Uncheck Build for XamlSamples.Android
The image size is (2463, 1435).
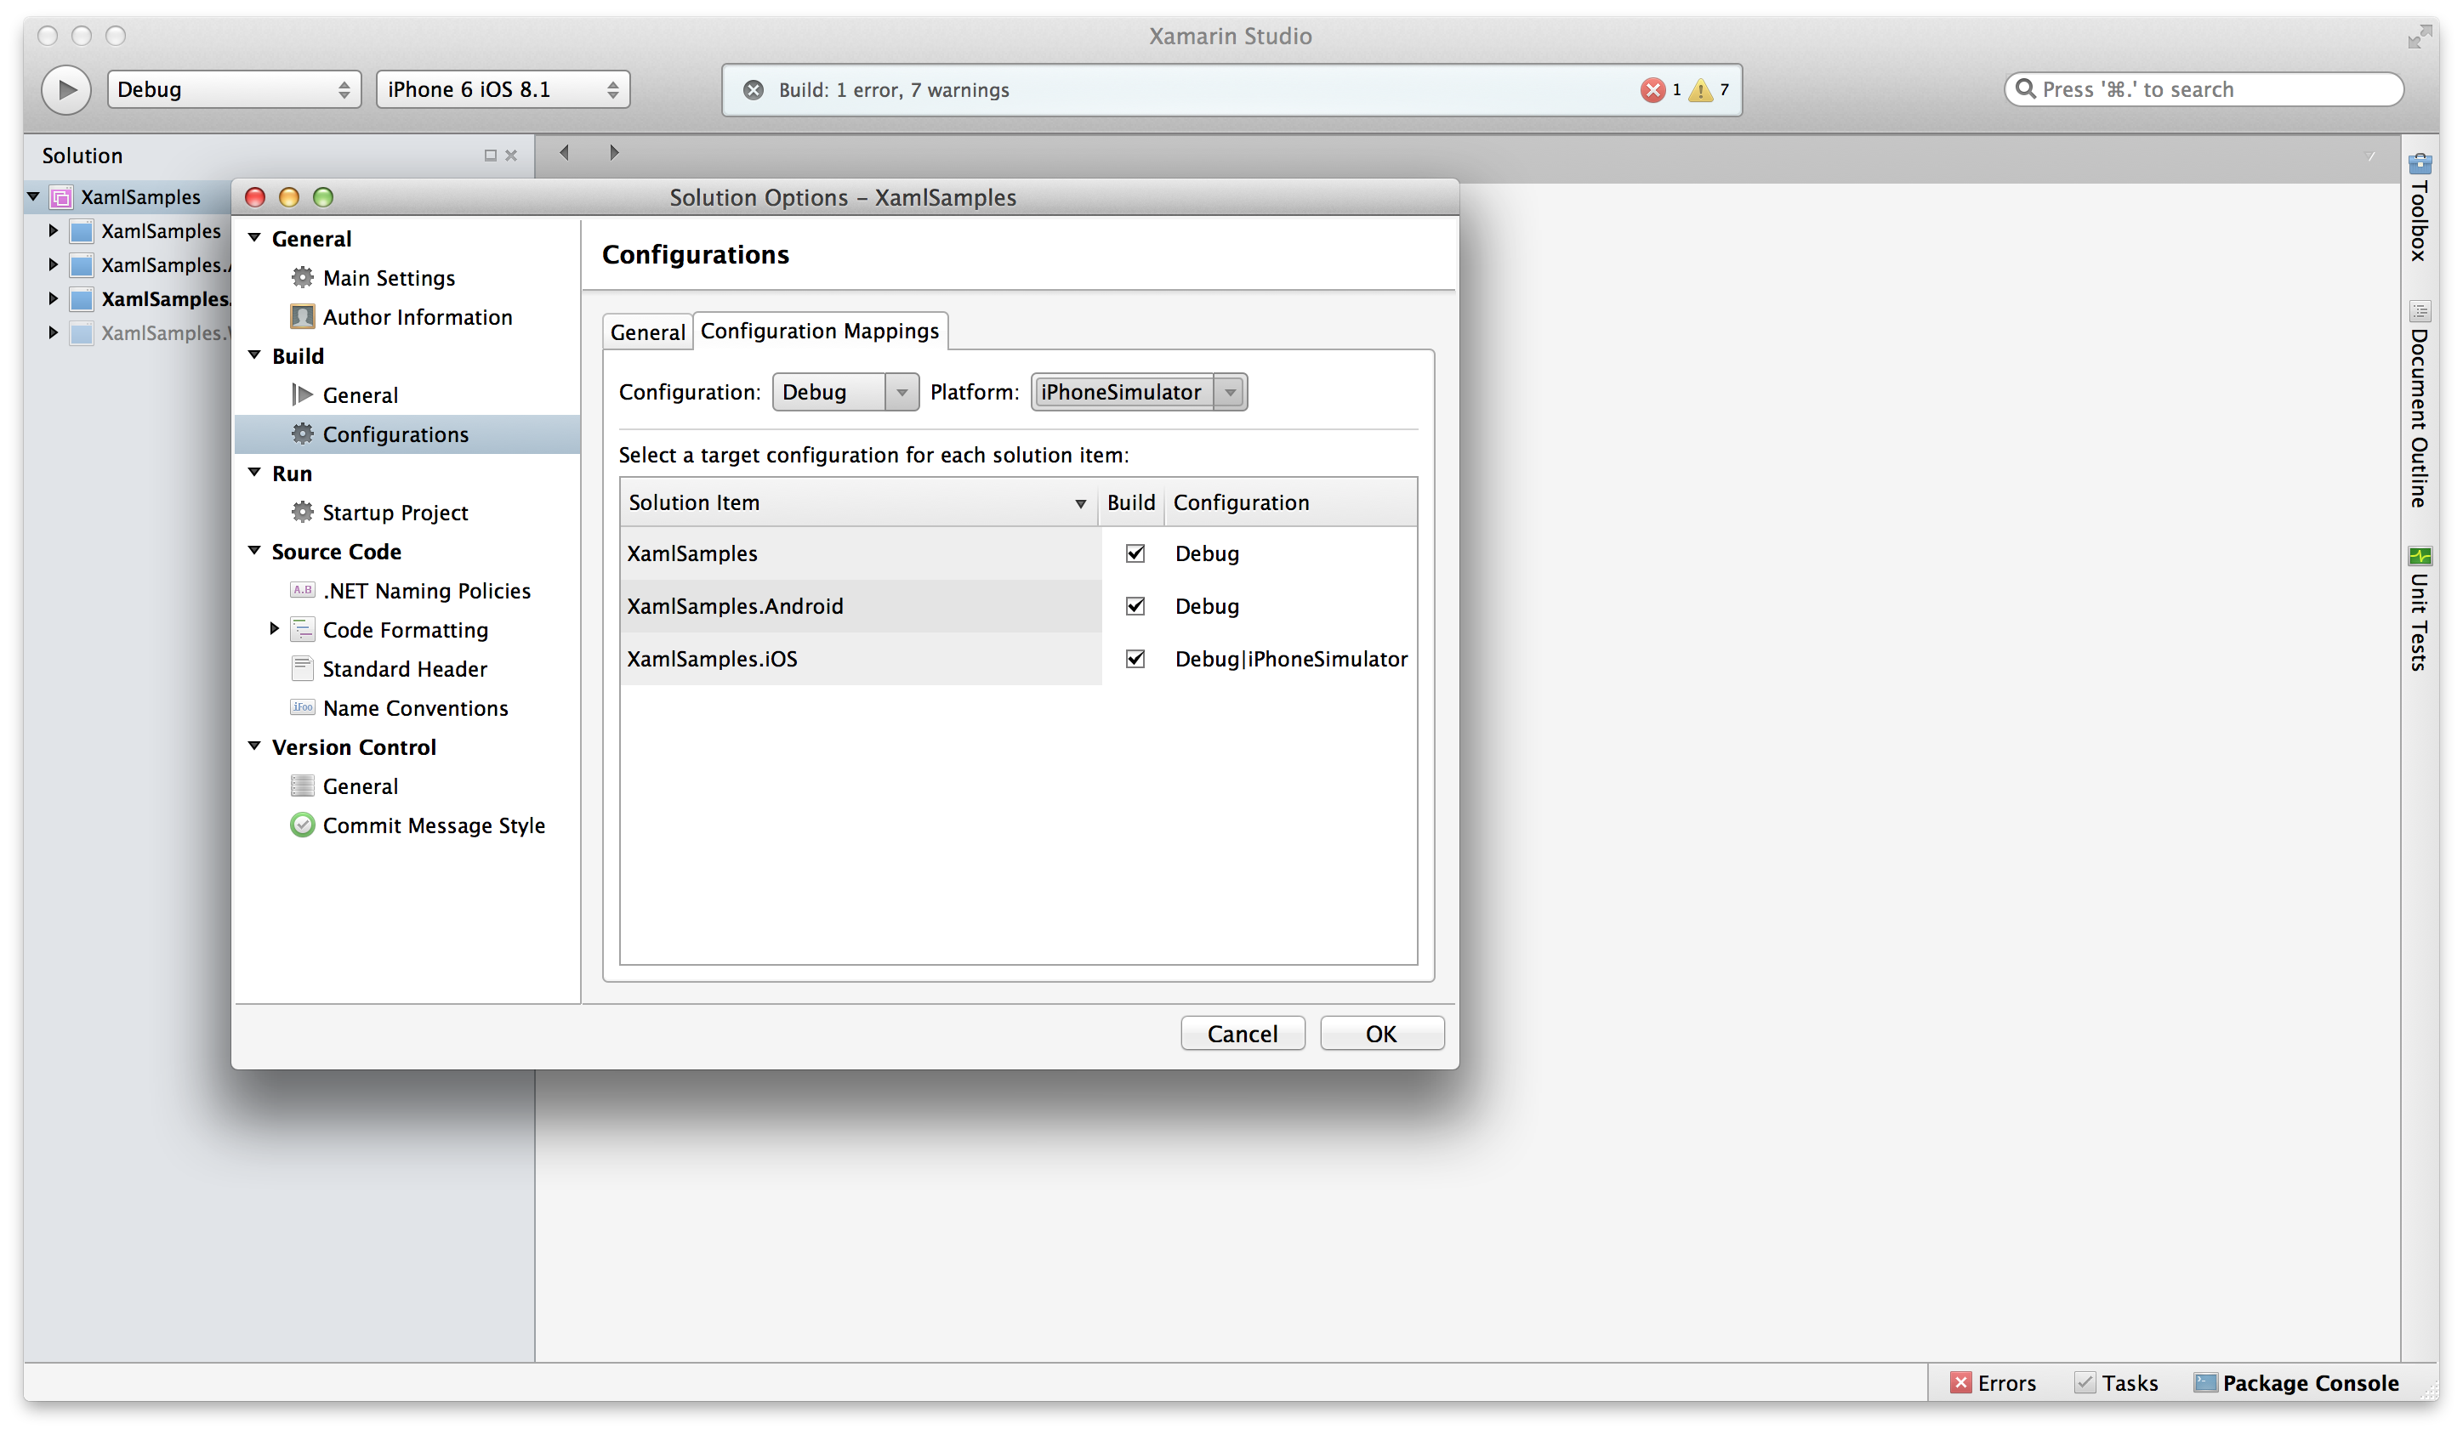(x=1134, y=605)
